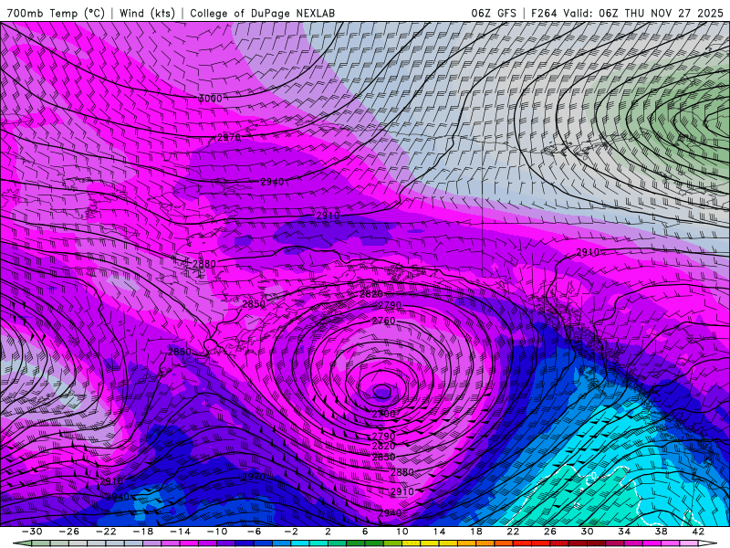
Task: Click the -6 color bar value
Action: coord(254,532)
